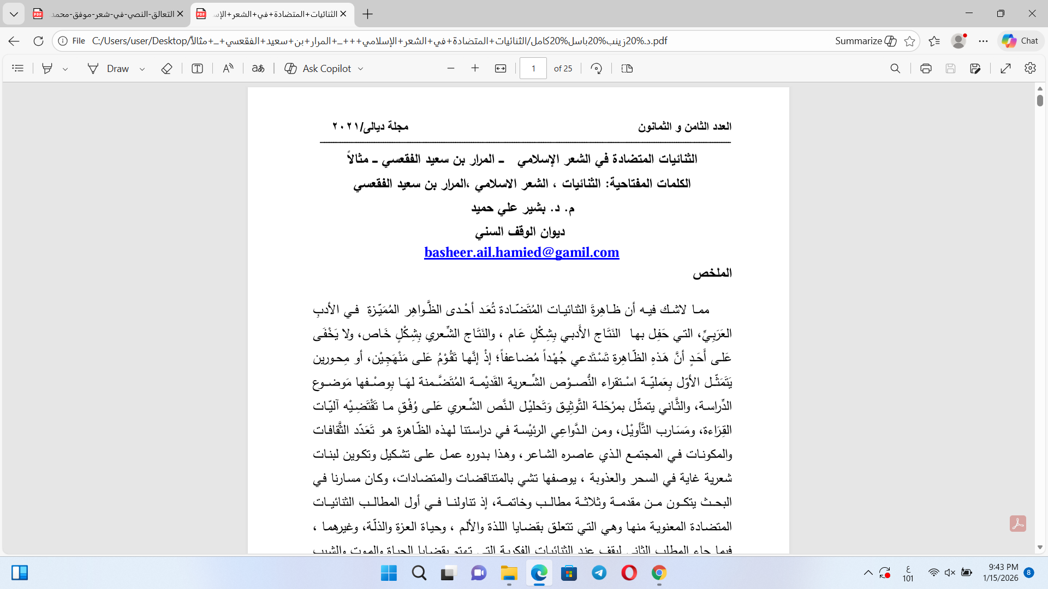
Task: Open Microsoft Store from taskbar
Action: click(x=569, y=573)
